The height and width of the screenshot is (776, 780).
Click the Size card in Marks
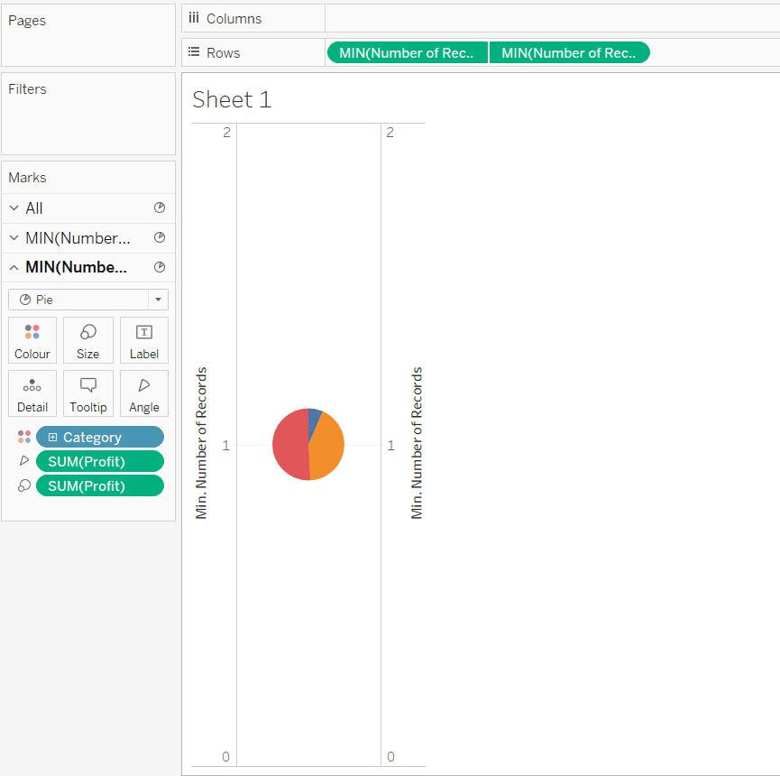(88, 340)
